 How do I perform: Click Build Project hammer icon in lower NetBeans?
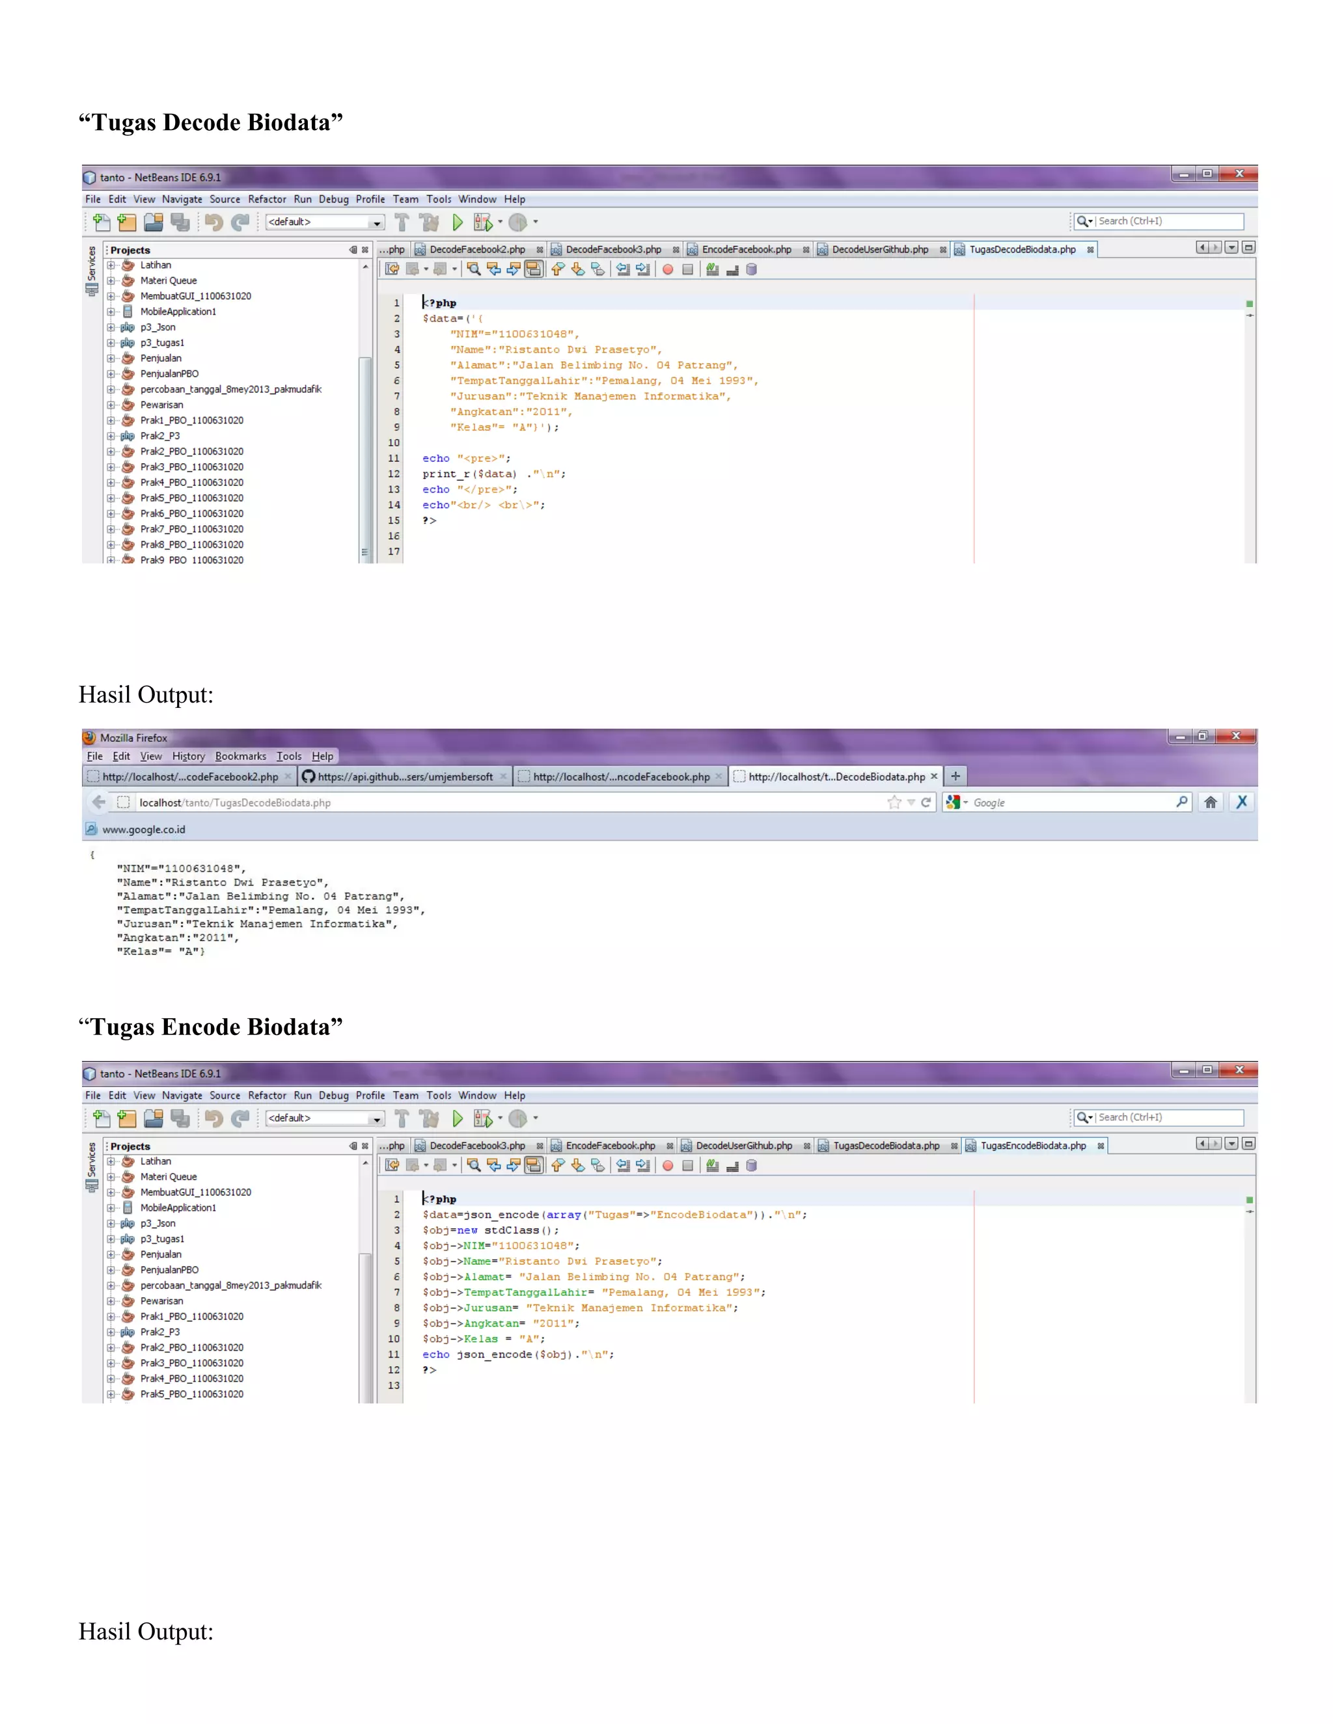click(402, 1118)
